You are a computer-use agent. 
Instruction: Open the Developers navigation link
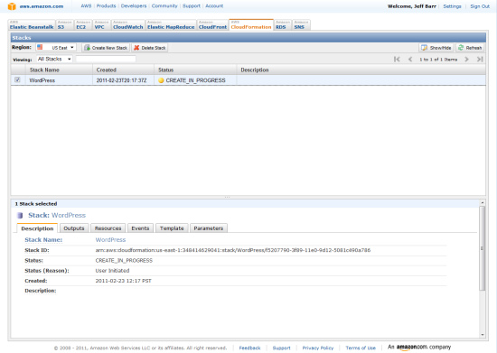[x=134, y=6]
